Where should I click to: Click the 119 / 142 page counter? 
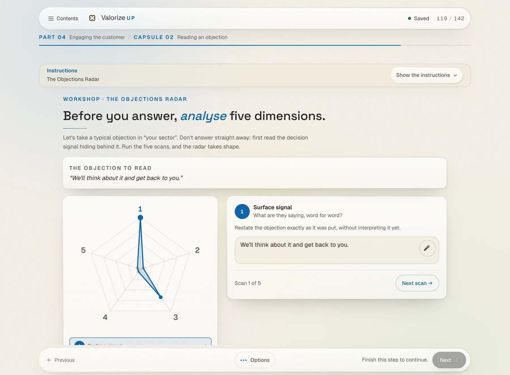[x=450, y=18]
